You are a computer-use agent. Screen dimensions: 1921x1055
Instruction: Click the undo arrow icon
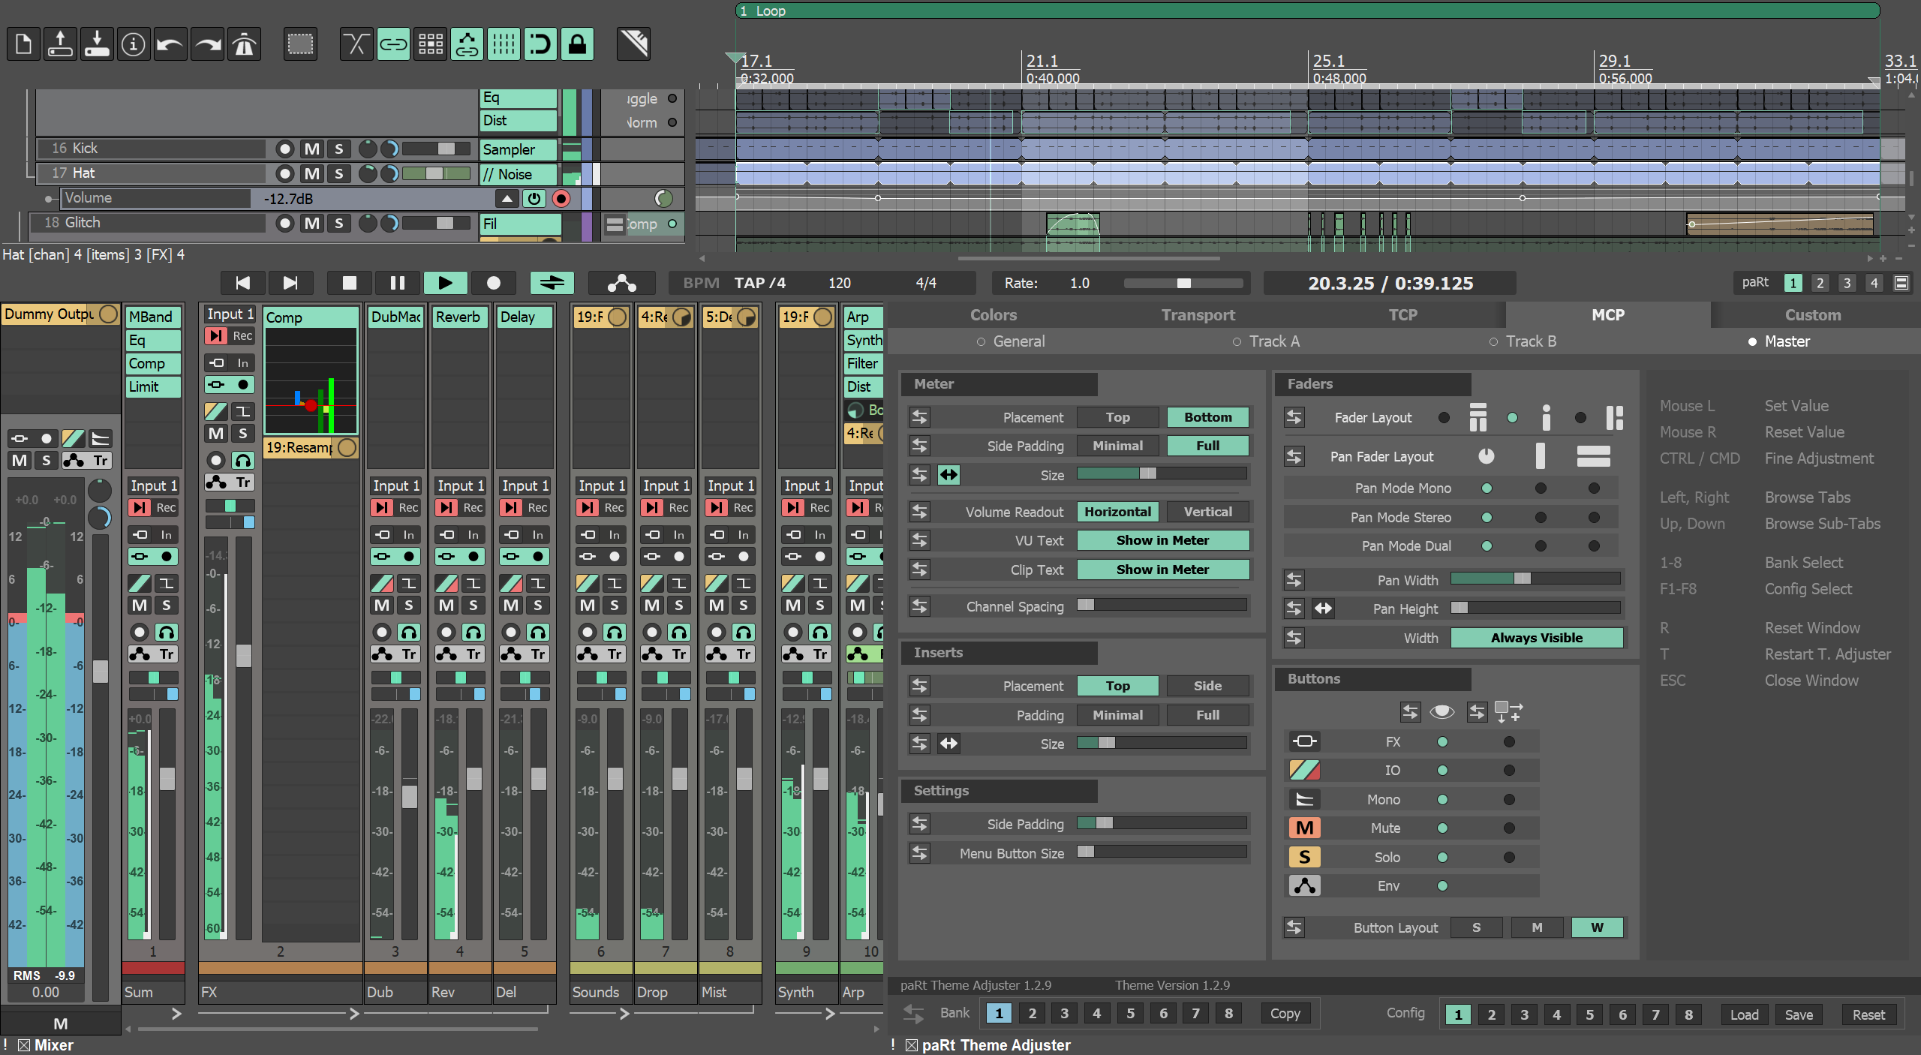170,45
